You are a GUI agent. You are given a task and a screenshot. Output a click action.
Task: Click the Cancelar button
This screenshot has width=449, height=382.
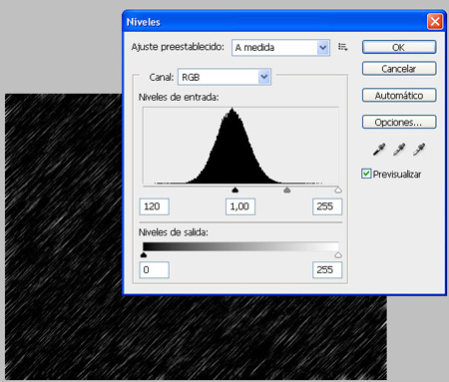pyautogui.click(x=399, y=69)
